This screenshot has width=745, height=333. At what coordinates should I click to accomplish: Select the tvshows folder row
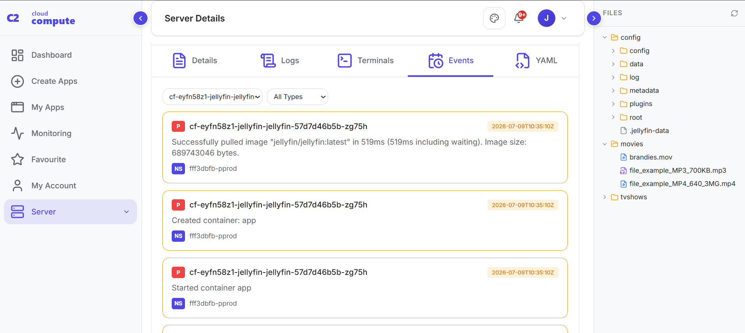coord(669,197)
